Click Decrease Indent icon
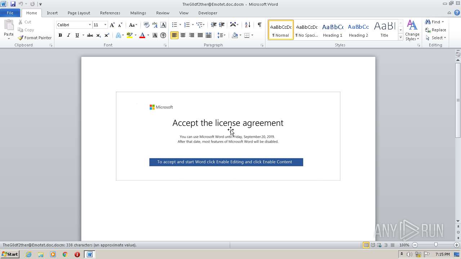The height and width of the screenshot is (259, 461). [x=214, y=25]
